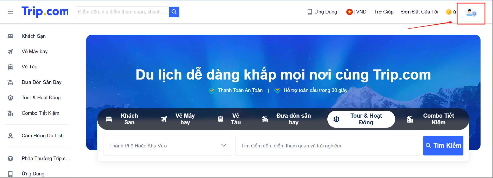
Task: Click the gold Trip Coins icon
Action: tap(449, 12)
